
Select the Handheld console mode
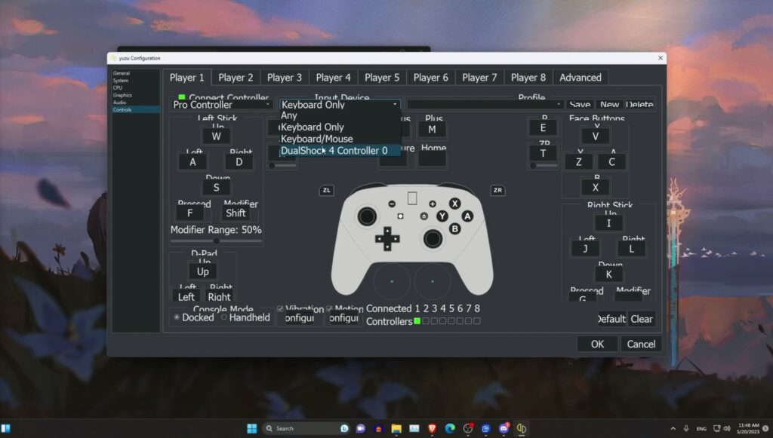pos(245,318)
